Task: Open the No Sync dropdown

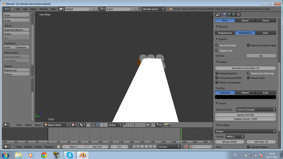Action: pos(169,147)
